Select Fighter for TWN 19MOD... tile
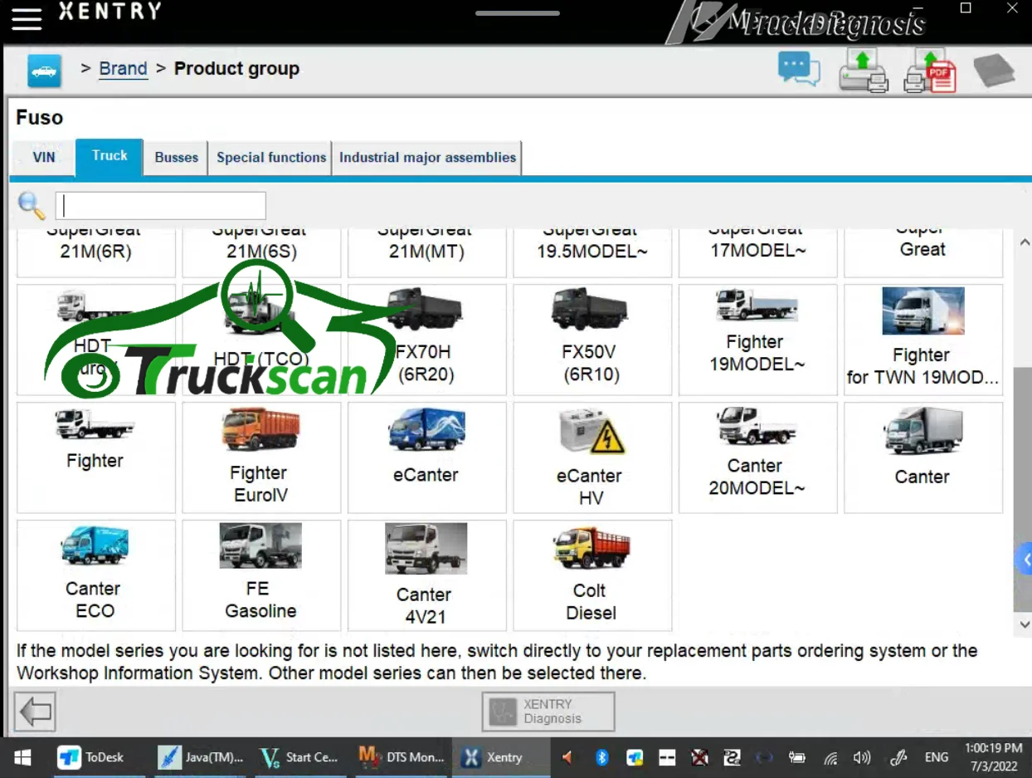1032x778 pixels. tap(923, 340)
